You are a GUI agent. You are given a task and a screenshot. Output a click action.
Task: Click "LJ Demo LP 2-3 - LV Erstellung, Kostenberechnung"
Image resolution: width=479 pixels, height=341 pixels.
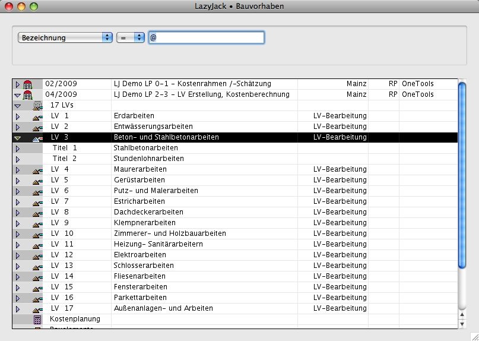[202, 94]
